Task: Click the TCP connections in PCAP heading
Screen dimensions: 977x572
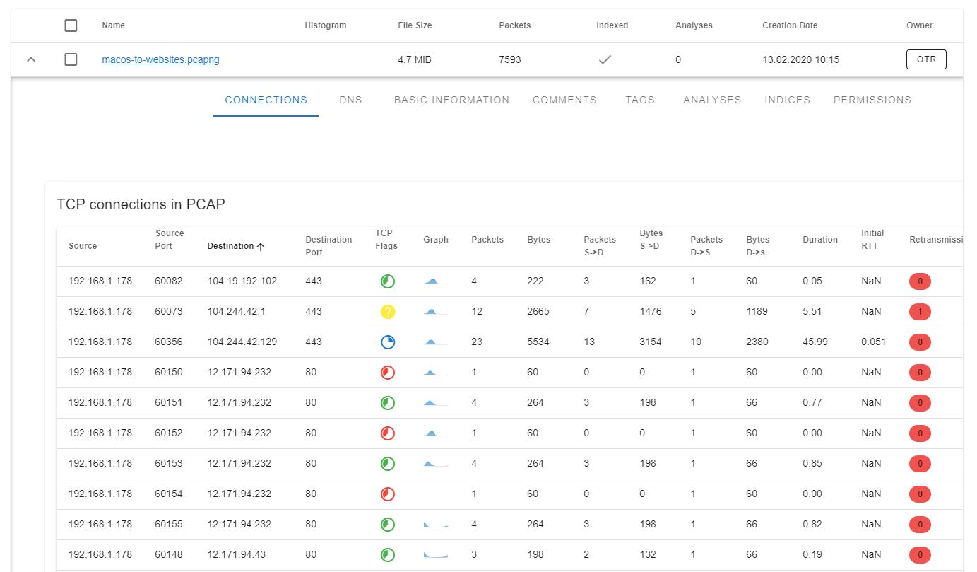Action: coord(141,205)
